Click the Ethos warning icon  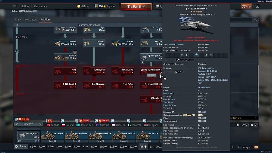(79, 6)
